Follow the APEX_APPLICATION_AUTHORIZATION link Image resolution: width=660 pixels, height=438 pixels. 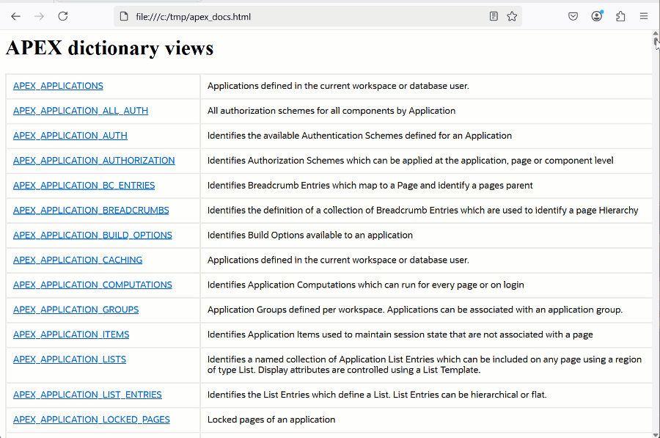coord(94,161)
